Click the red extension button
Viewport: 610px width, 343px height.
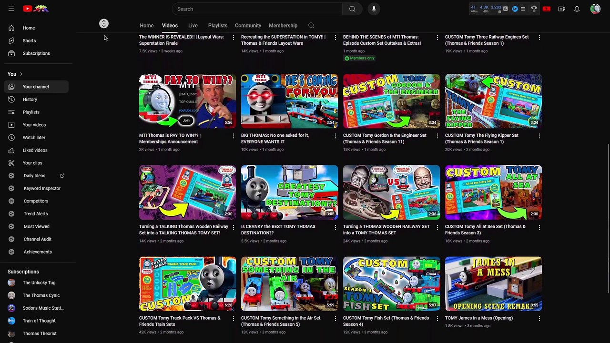click(547, 9)
